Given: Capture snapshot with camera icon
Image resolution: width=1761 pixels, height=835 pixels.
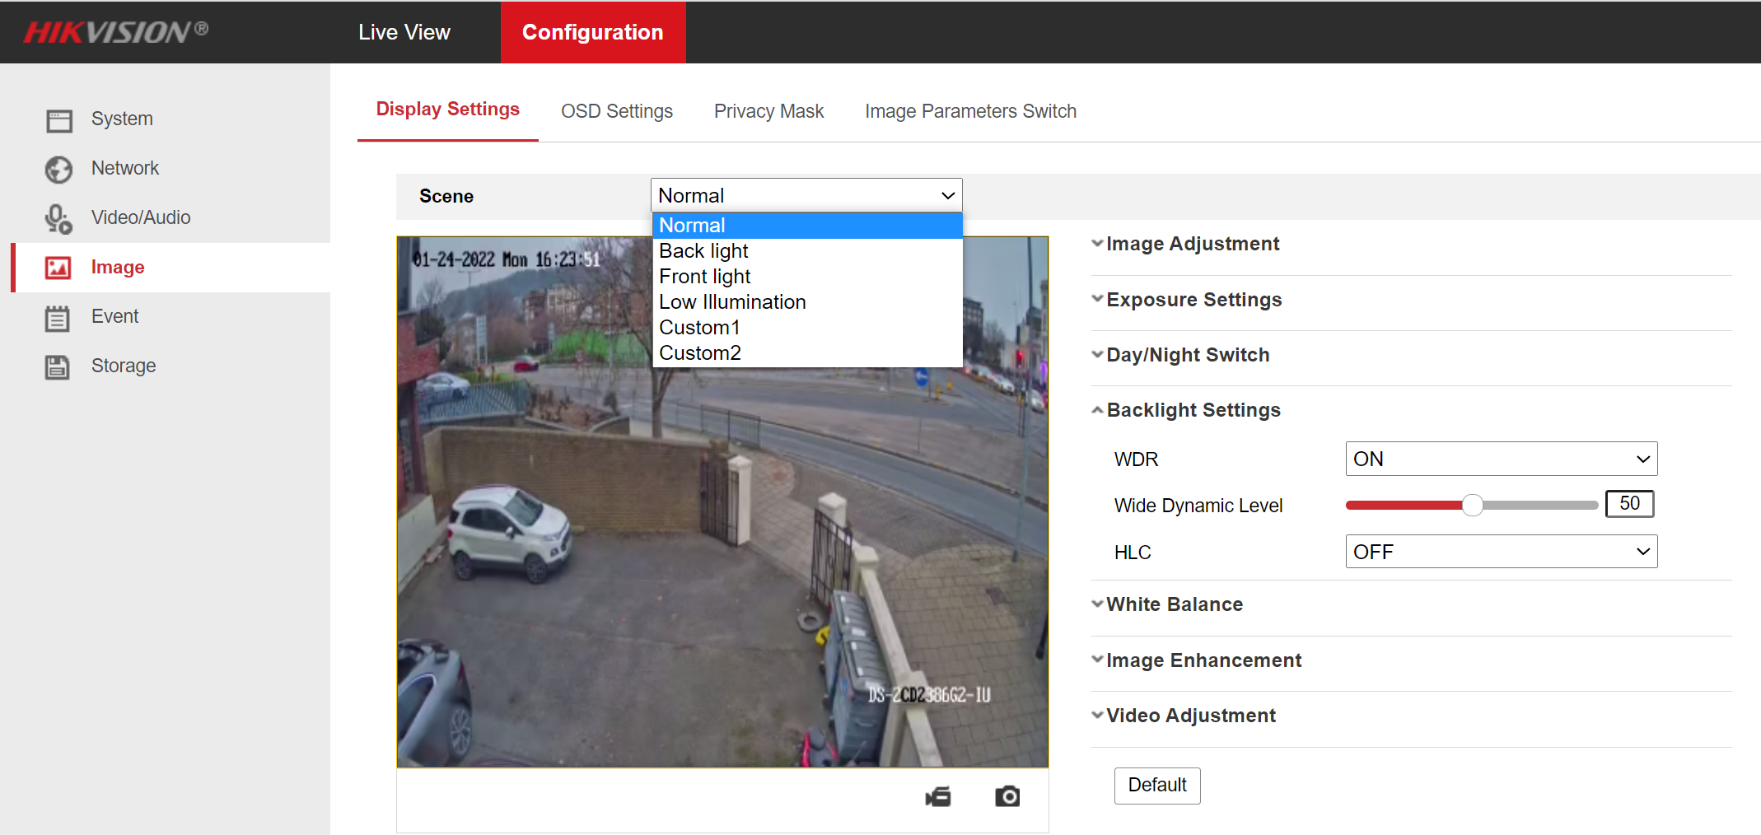Looking at the screenshot, I should tap(1007, 796).
